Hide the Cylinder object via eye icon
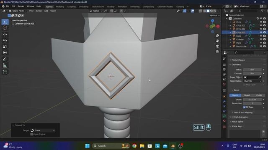Image resolution: width=268 pixels, height=150 pixels. click(x=261, y=39)
